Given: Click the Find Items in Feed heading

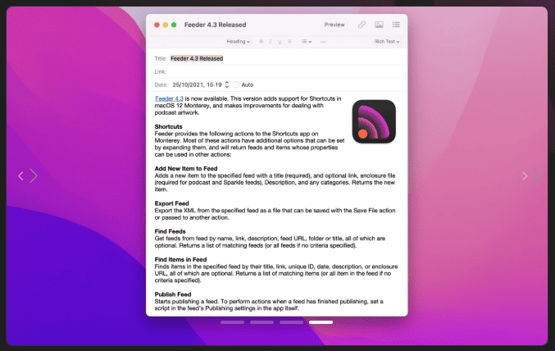Looking at the screenshot, I should pos(180,259).
